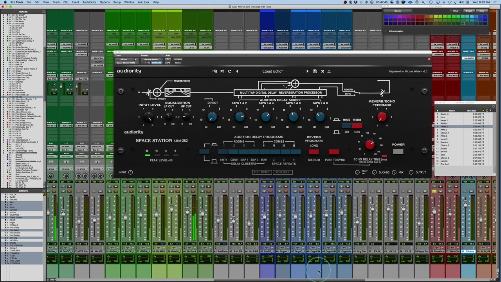Switch the POWER button on Space Station
Screen dimensions: 501x282
[398, 152]
